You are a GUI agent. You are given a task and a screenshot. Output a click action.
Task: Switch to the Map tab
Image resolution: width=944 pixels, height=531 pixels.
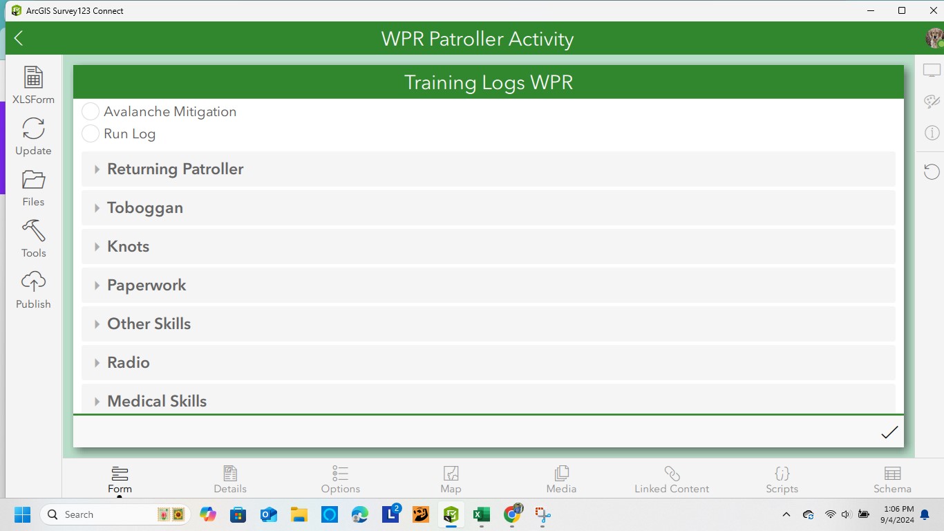point(451,478)
